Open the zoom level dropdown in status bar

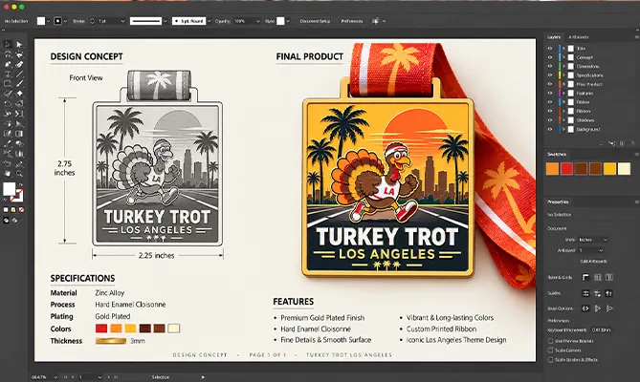click(55, 377)
